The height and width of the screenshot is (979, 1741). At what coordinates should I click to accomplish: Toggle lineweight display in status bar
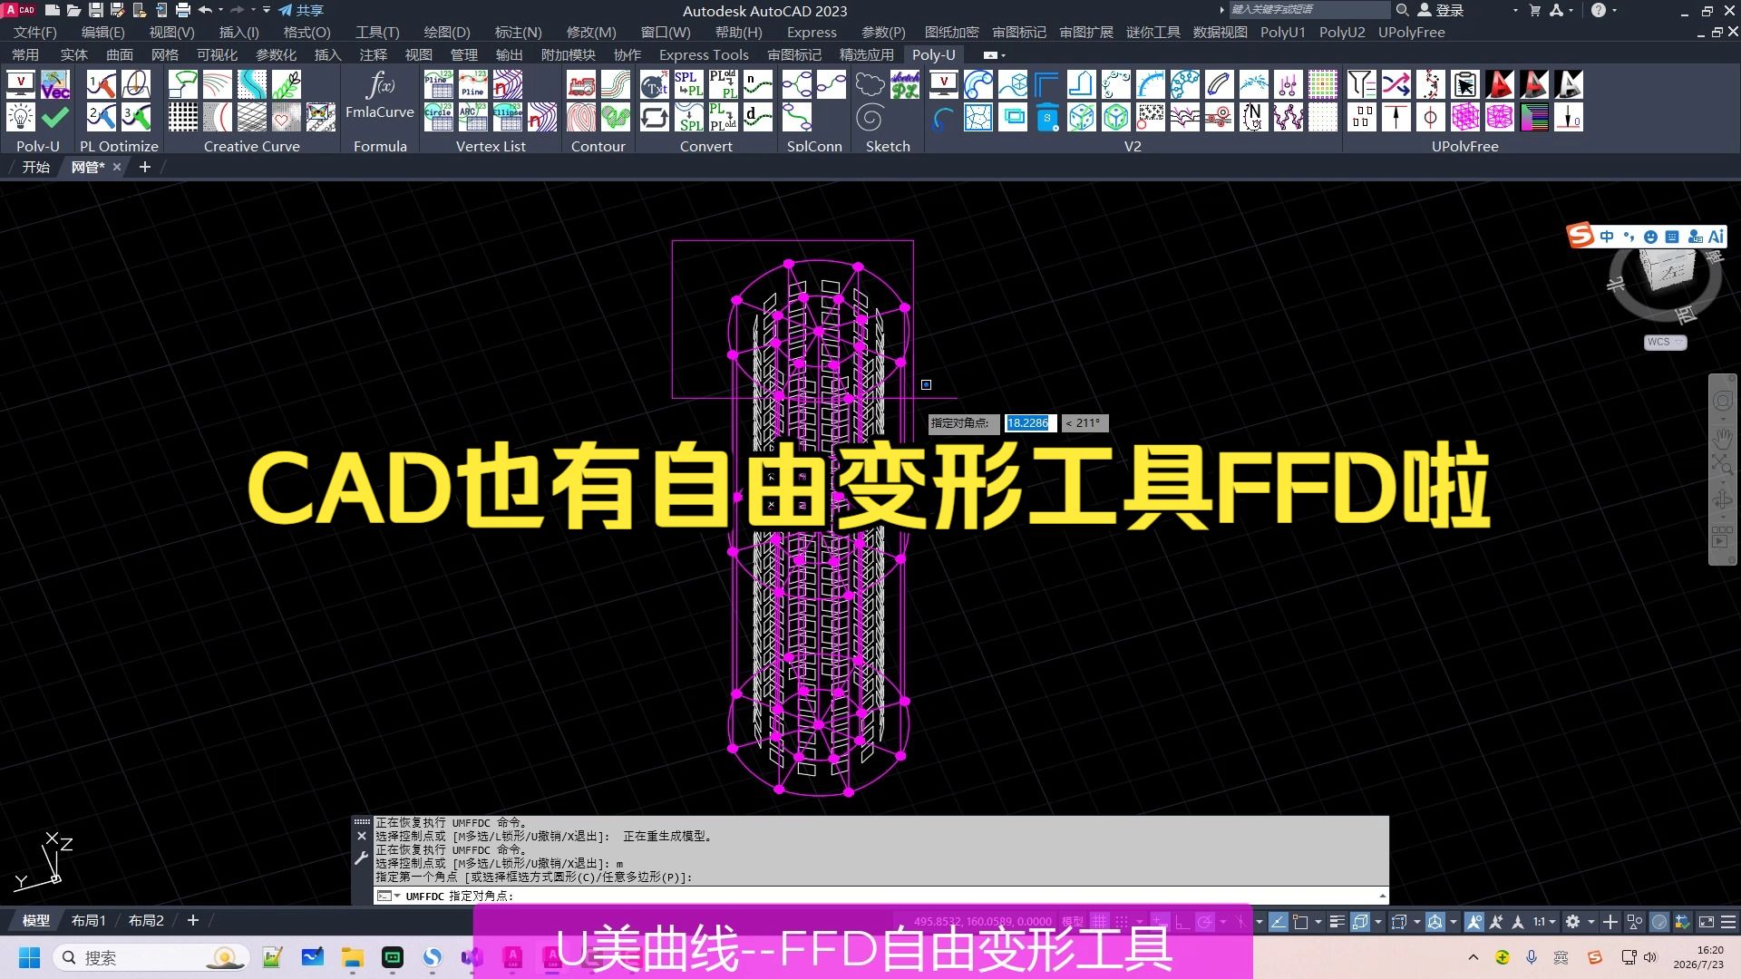1336,922
